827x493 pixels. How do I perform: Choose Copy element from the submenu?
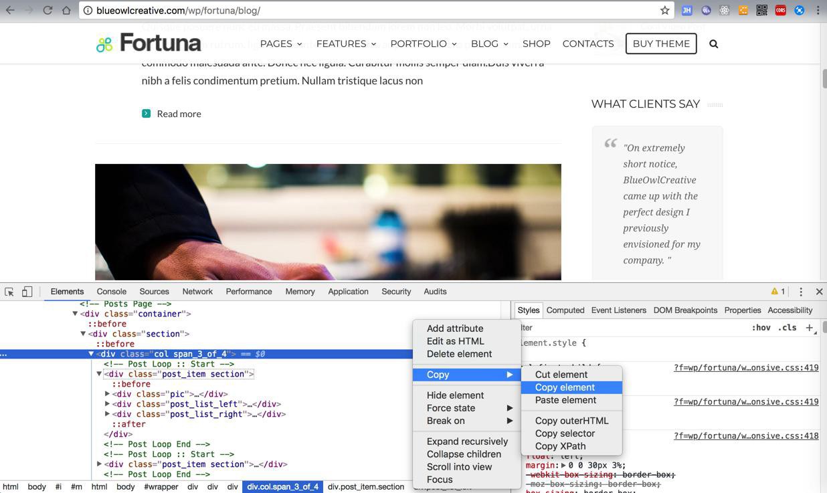pos(571,387)
